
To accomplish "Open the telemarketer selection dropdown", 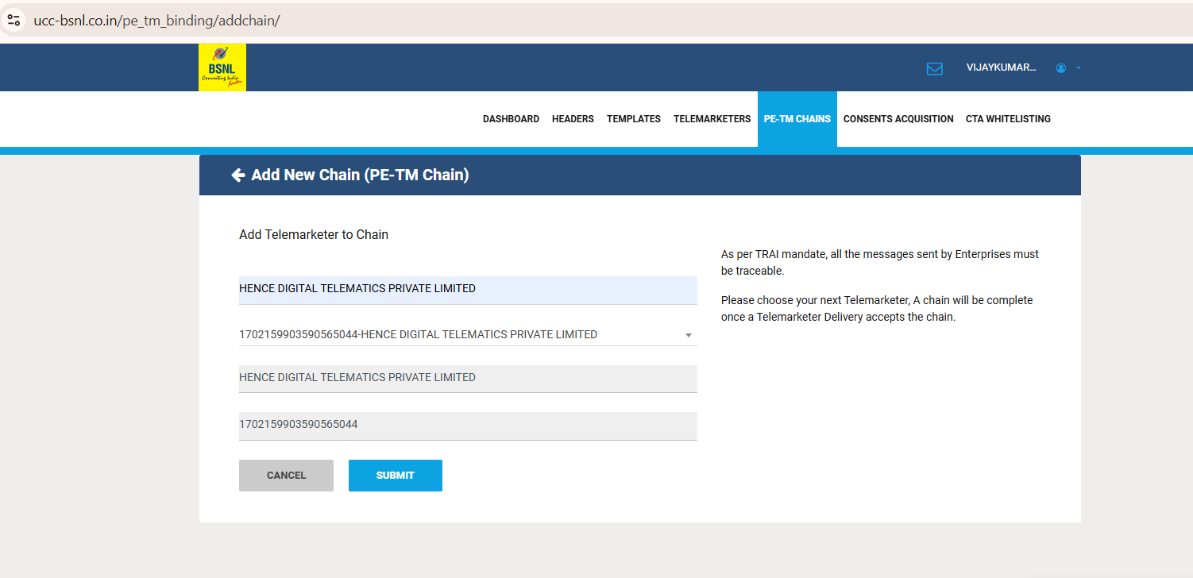I will [468, 334].
